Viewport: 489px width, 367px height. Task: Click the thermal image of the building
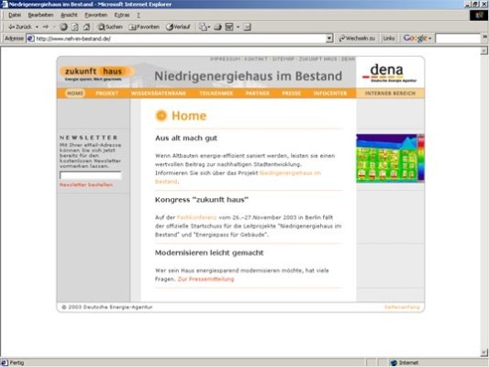[x=390, y=159]
